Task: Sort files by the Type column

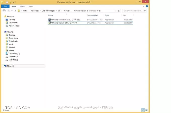Action: pos(107,15)
